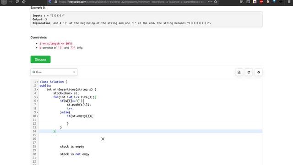Click the 'stack is not empy' text
Viewport: 293px width, 165px height.
point(75,154)
